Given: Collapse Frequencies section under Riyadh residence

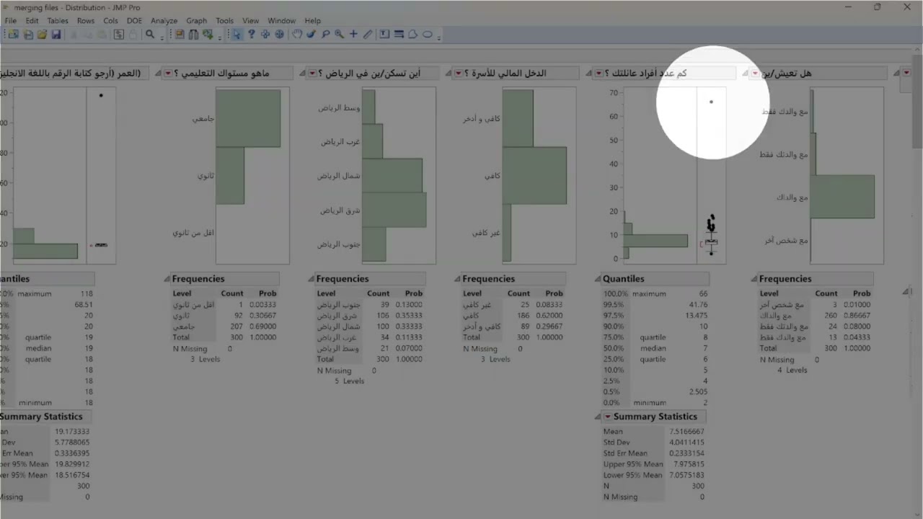Looking at the screenshot, I should coord(310,279).
